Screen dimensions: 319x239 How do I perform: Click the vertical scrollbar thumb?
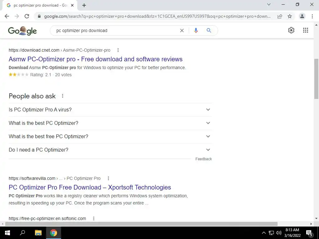coord(316,78)
